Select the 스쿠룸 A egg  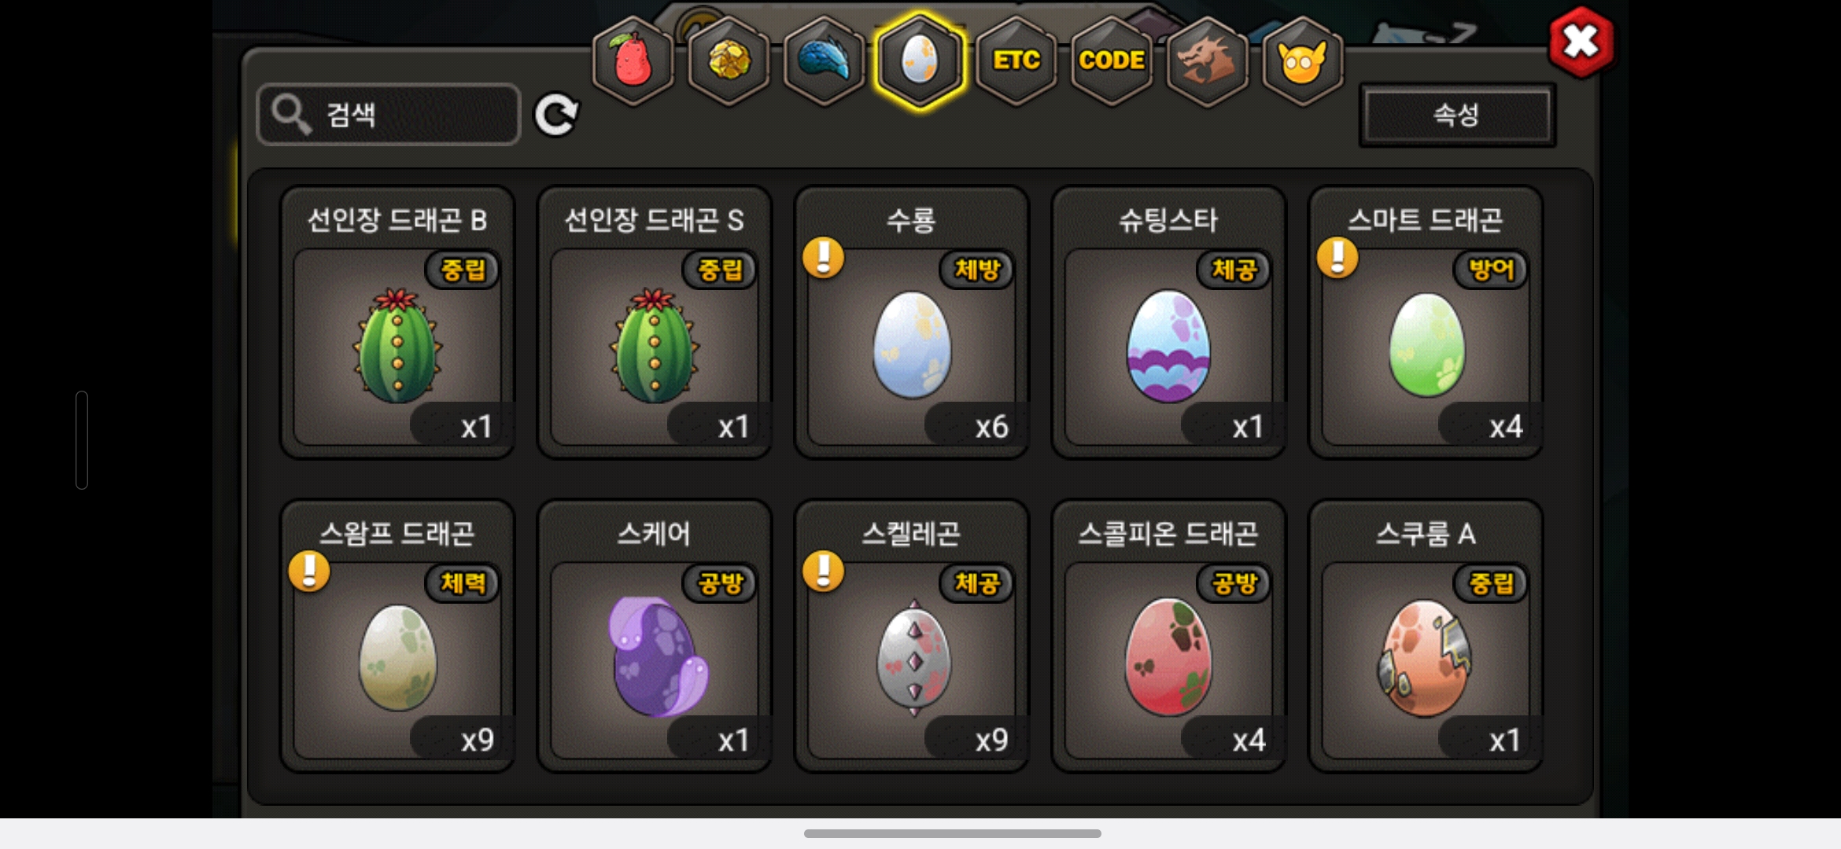(1426, 636)
